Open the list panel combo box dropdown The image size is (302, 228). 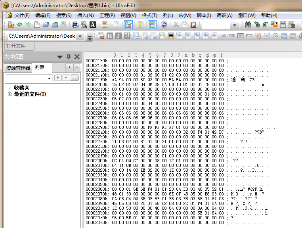point(49,78)
